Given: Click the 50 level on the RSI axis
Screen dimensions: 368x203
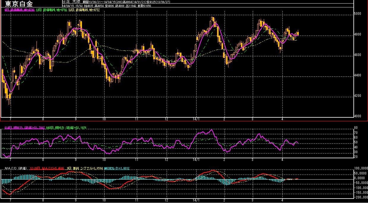Looking at the screenshot, I should click(x=356, y=142).
